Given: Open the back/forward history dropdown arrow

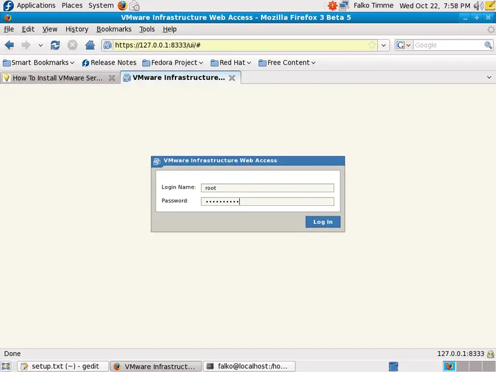Looking at the screenshot, I should (40, 45).
